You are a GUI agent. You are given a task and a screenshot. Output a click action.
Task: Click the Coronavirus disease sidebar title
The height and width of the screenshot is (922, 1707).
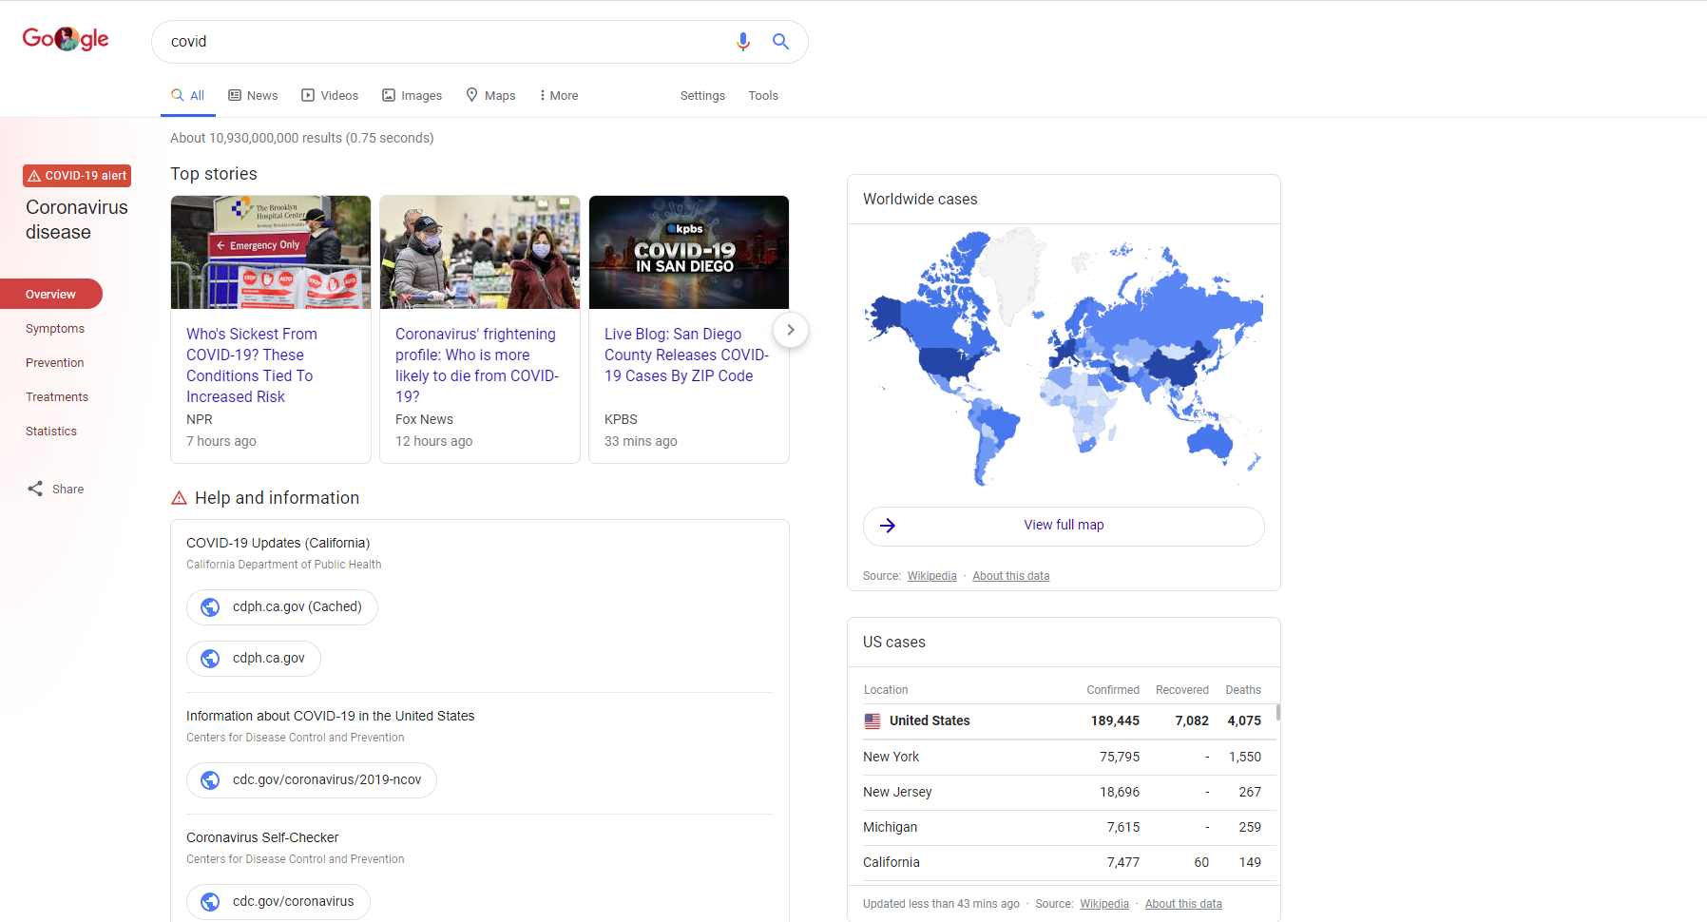pos(77,220)
